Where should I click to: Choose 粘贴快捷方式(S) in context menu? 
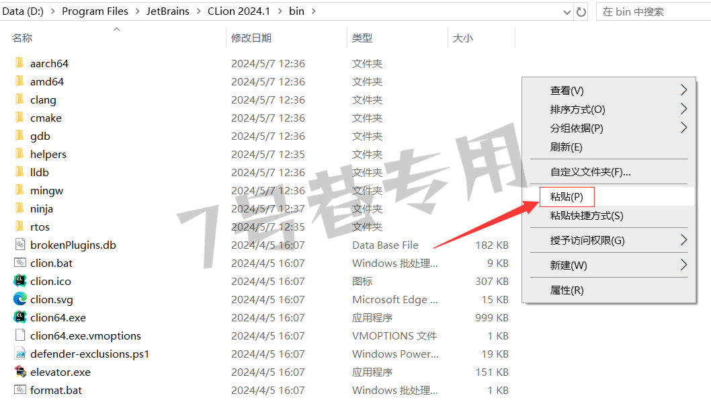pos(609,215)
